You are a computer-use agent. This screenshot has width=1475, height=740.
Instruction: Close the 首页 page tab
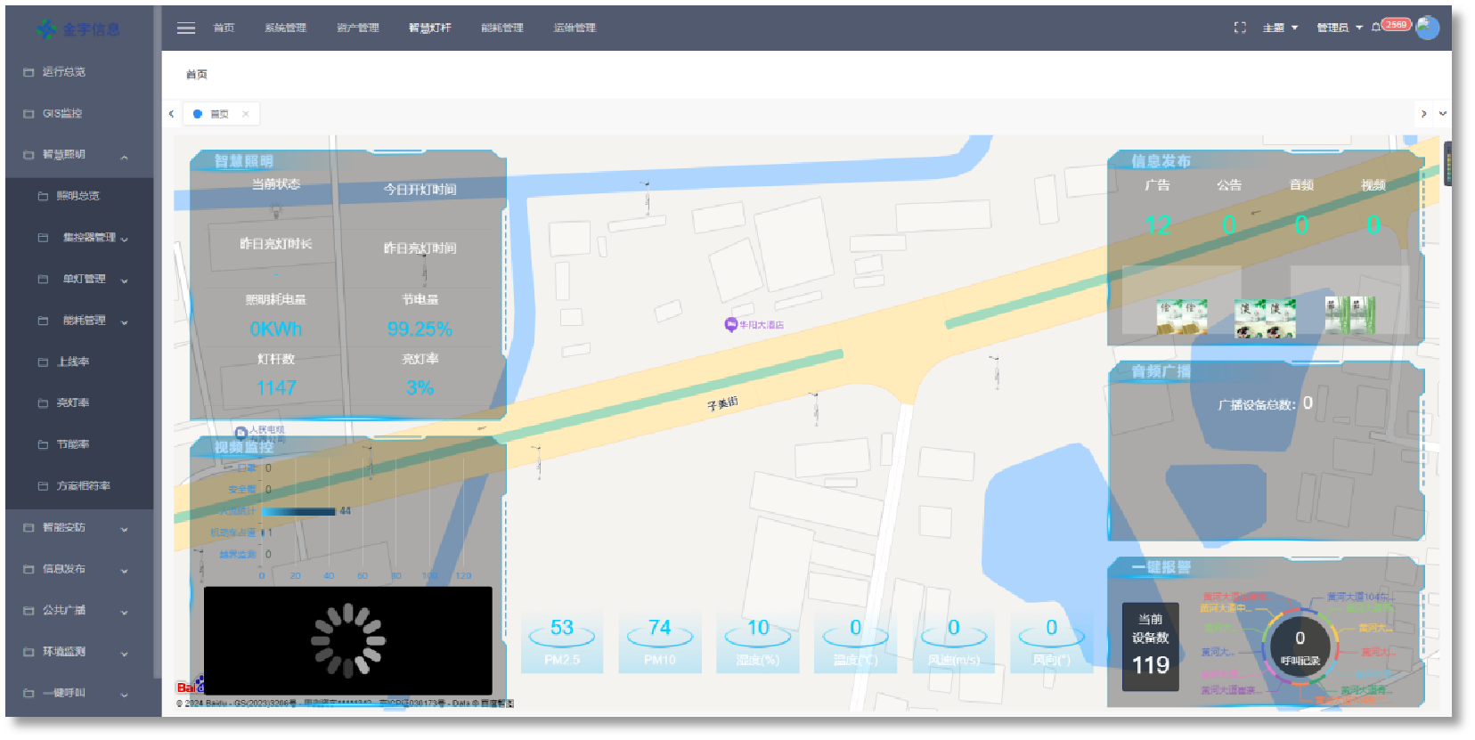coord(246,114)
